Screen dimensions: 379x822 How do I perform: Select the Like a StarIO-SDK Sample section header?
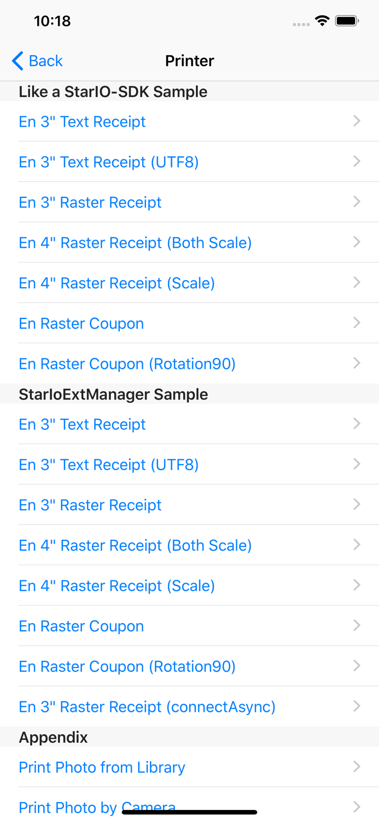113,92
